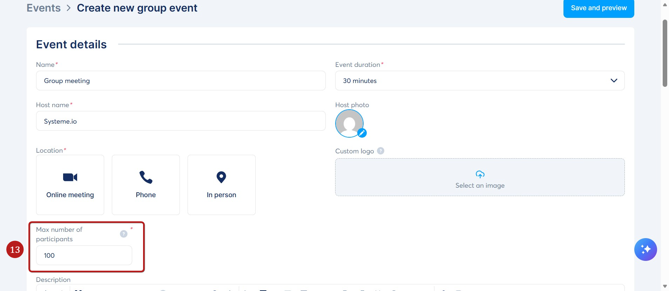
Task: Click the Description label
Action: 53,279
